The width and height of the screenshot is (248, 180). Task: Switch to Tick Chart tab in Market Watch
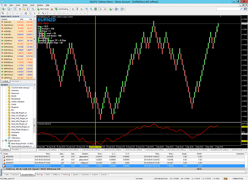pyautogui.click(x=15, y=81)
